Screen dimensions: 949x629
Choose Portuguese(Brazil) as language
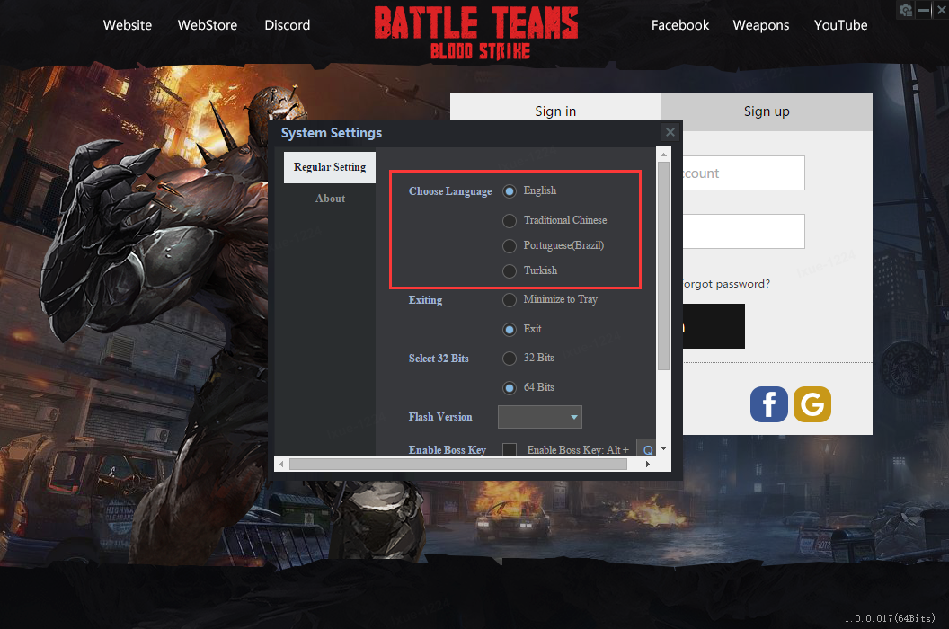point(509,245)
